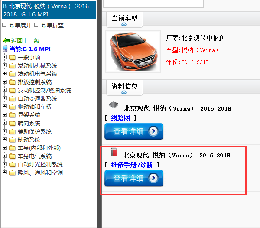Click the folder icon for 车身电气系统
The width and height of the screenshot is (260, 228).
[x=12, y=156]
